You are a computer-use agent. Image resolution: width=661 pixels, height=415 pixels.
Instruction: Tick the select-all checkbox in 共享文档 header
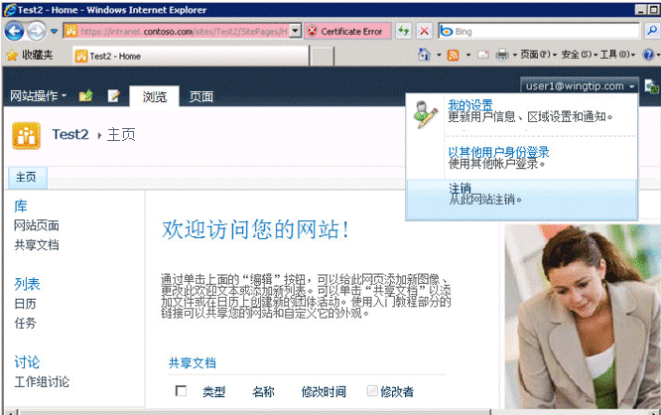tap(181, 391)
